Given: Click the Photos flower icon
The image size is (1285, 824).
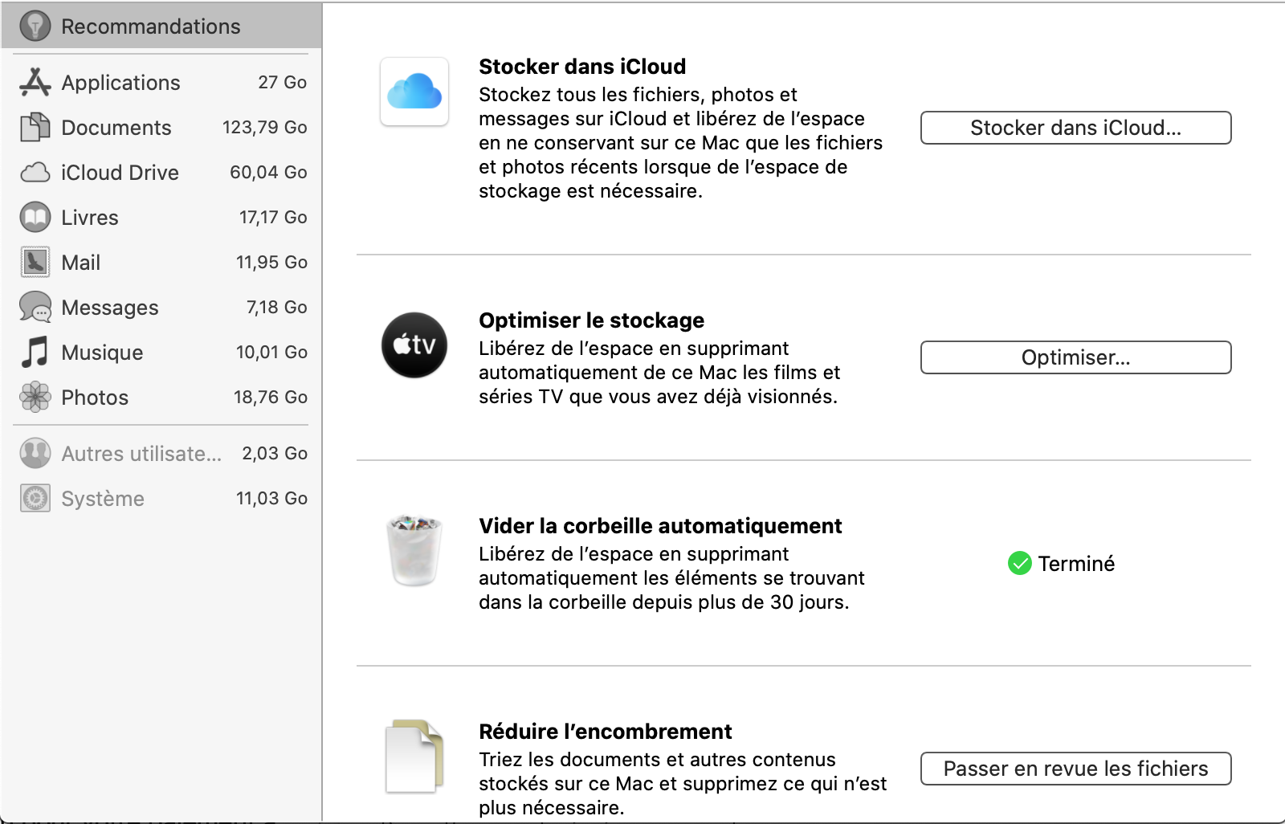Looking at the screenshot, I should 35,397.
